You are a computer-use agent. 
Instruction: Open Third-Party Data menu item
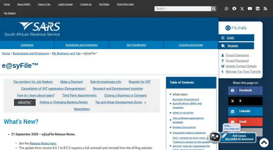(x=125, y=4)
